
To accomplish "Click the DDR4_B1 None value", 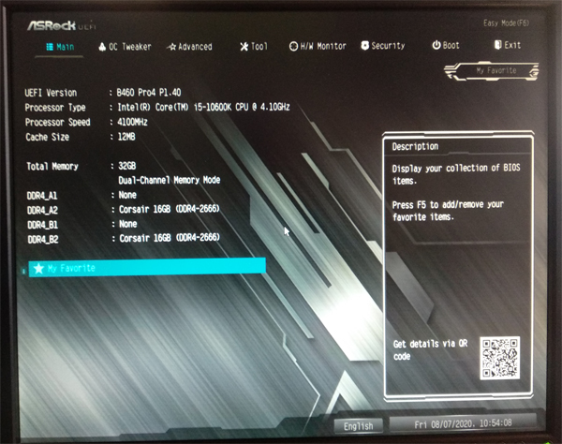I will (x=128, y=224).
